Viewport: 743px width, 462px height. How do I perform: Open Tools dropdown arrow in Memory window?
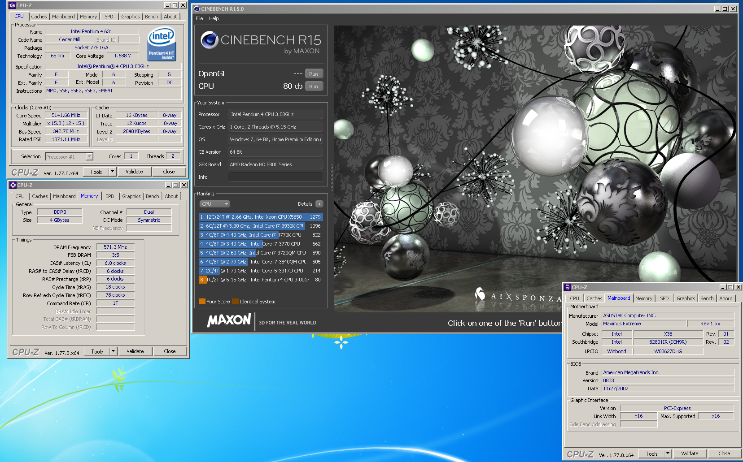[x=113, y=351]
